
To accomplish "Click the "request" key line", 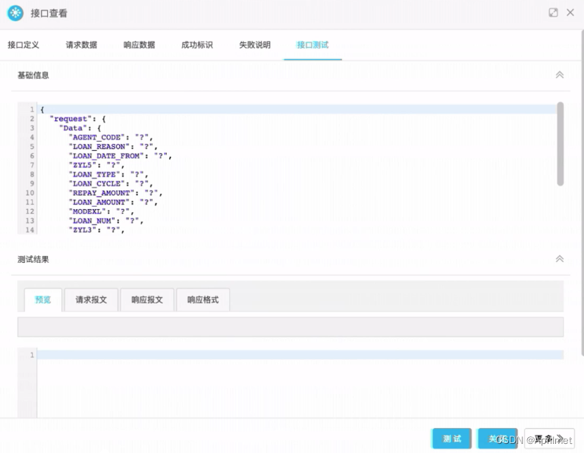I will tap(78, 119).
